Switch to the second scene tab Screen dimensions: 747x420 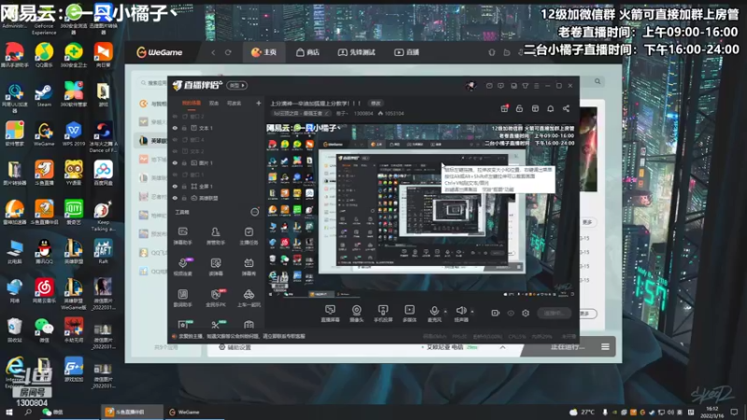click(x=214, y=103)
